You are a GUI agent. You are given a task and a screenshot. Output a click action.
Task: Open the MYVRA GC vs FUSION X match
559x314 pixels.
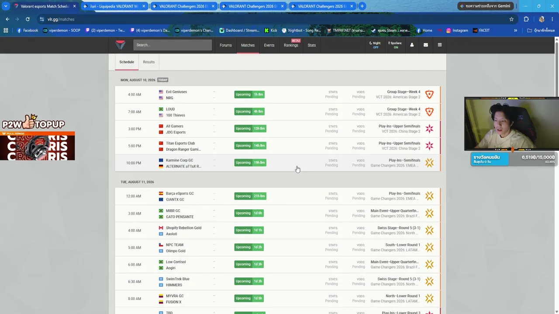coord(278,298)
